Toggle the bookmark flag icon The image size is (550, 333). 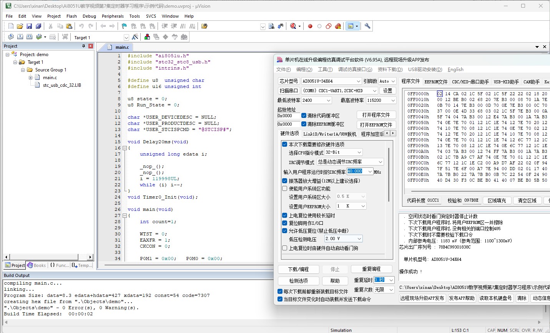(x=124, y=26)
